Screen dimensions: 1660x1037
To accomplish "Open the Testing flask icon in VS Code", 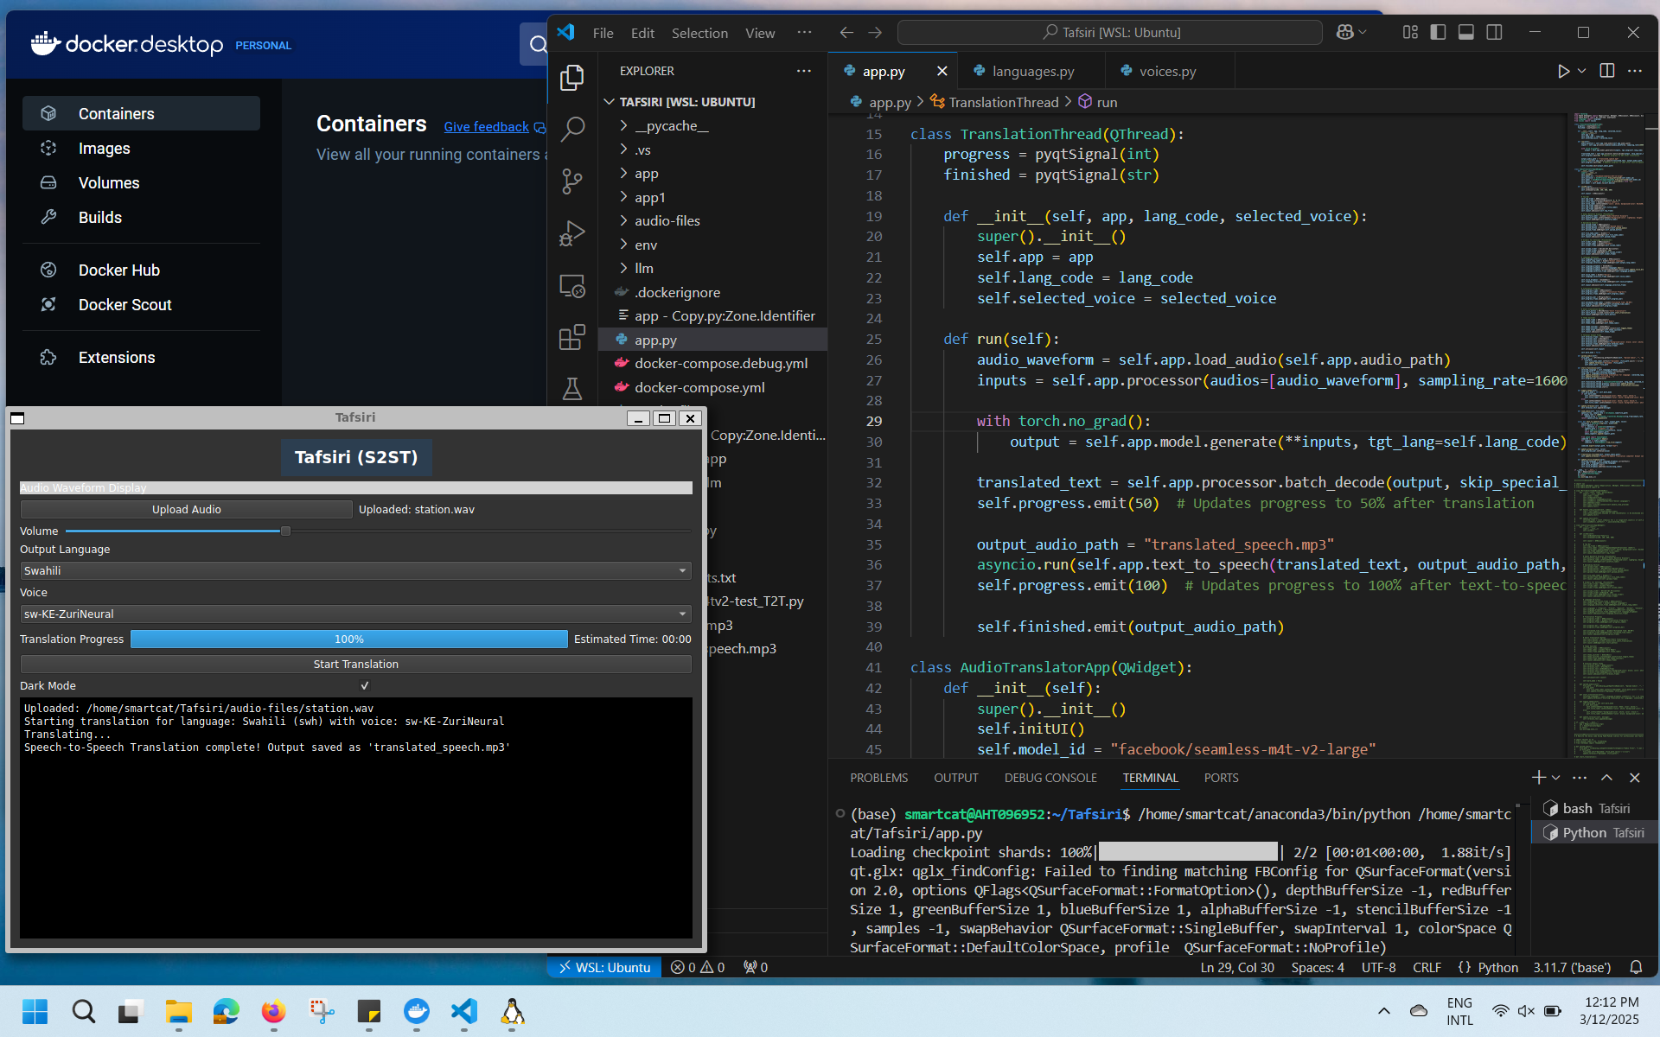I will coord(571,389).
